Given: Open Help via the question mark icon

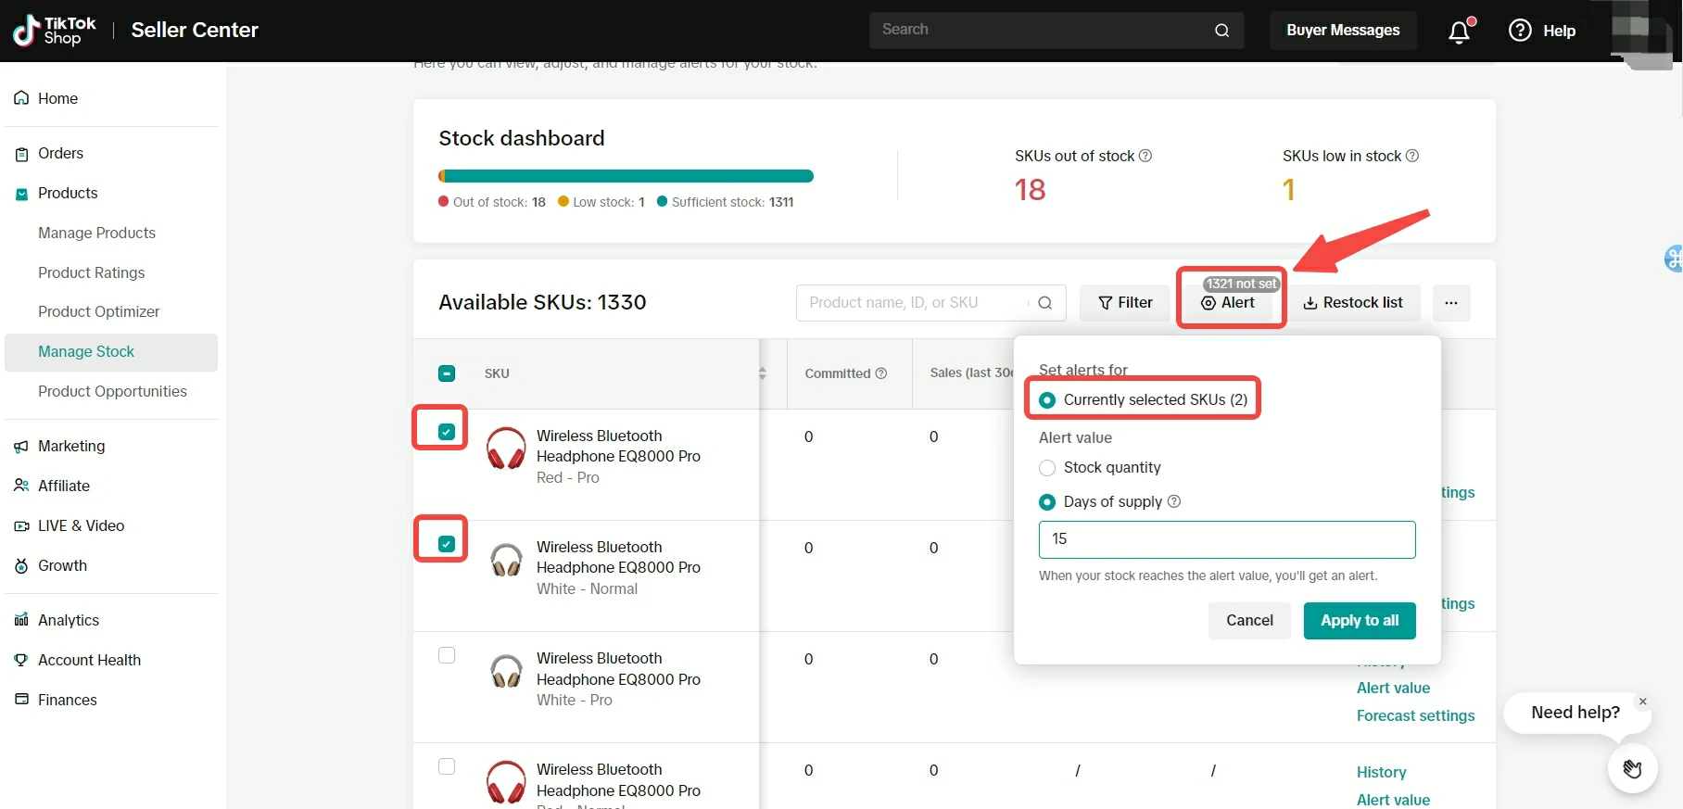Looking at the screenshot, I should 1520,31.
